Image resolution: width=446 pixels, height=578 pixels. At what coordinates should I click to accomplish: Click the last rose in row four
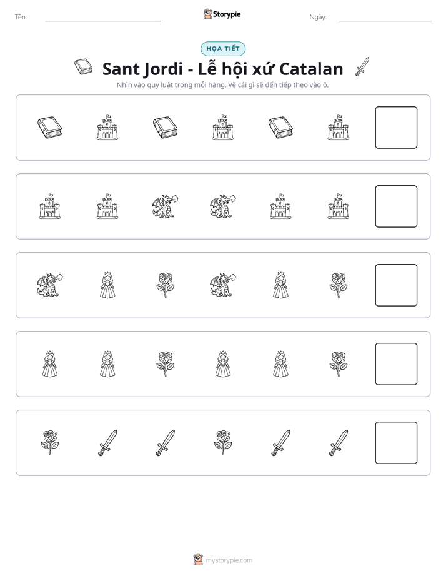(x=338, y=364)
